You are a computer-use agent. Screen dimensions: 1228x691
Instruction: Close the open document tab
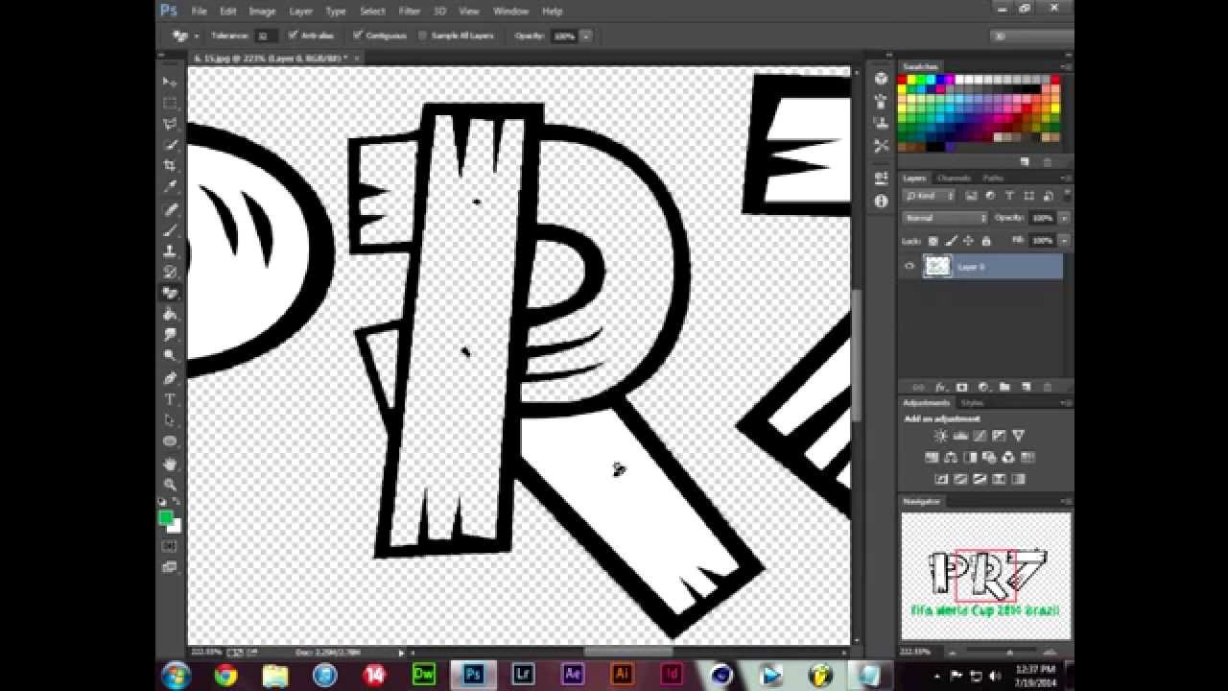click(x=357, y=59)
